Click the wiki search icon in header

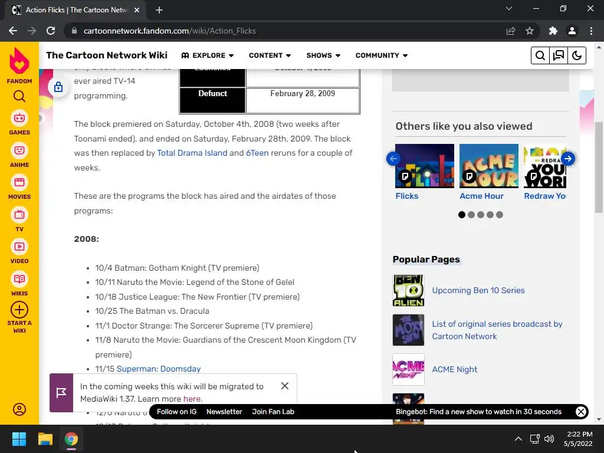[540, 55]
